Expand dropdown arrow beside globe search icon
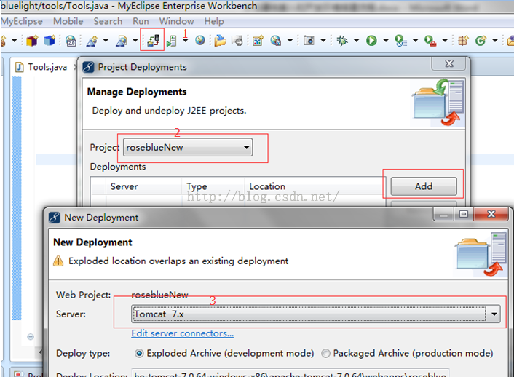Viewport: 514px width, 377px height. coord(290,41)
